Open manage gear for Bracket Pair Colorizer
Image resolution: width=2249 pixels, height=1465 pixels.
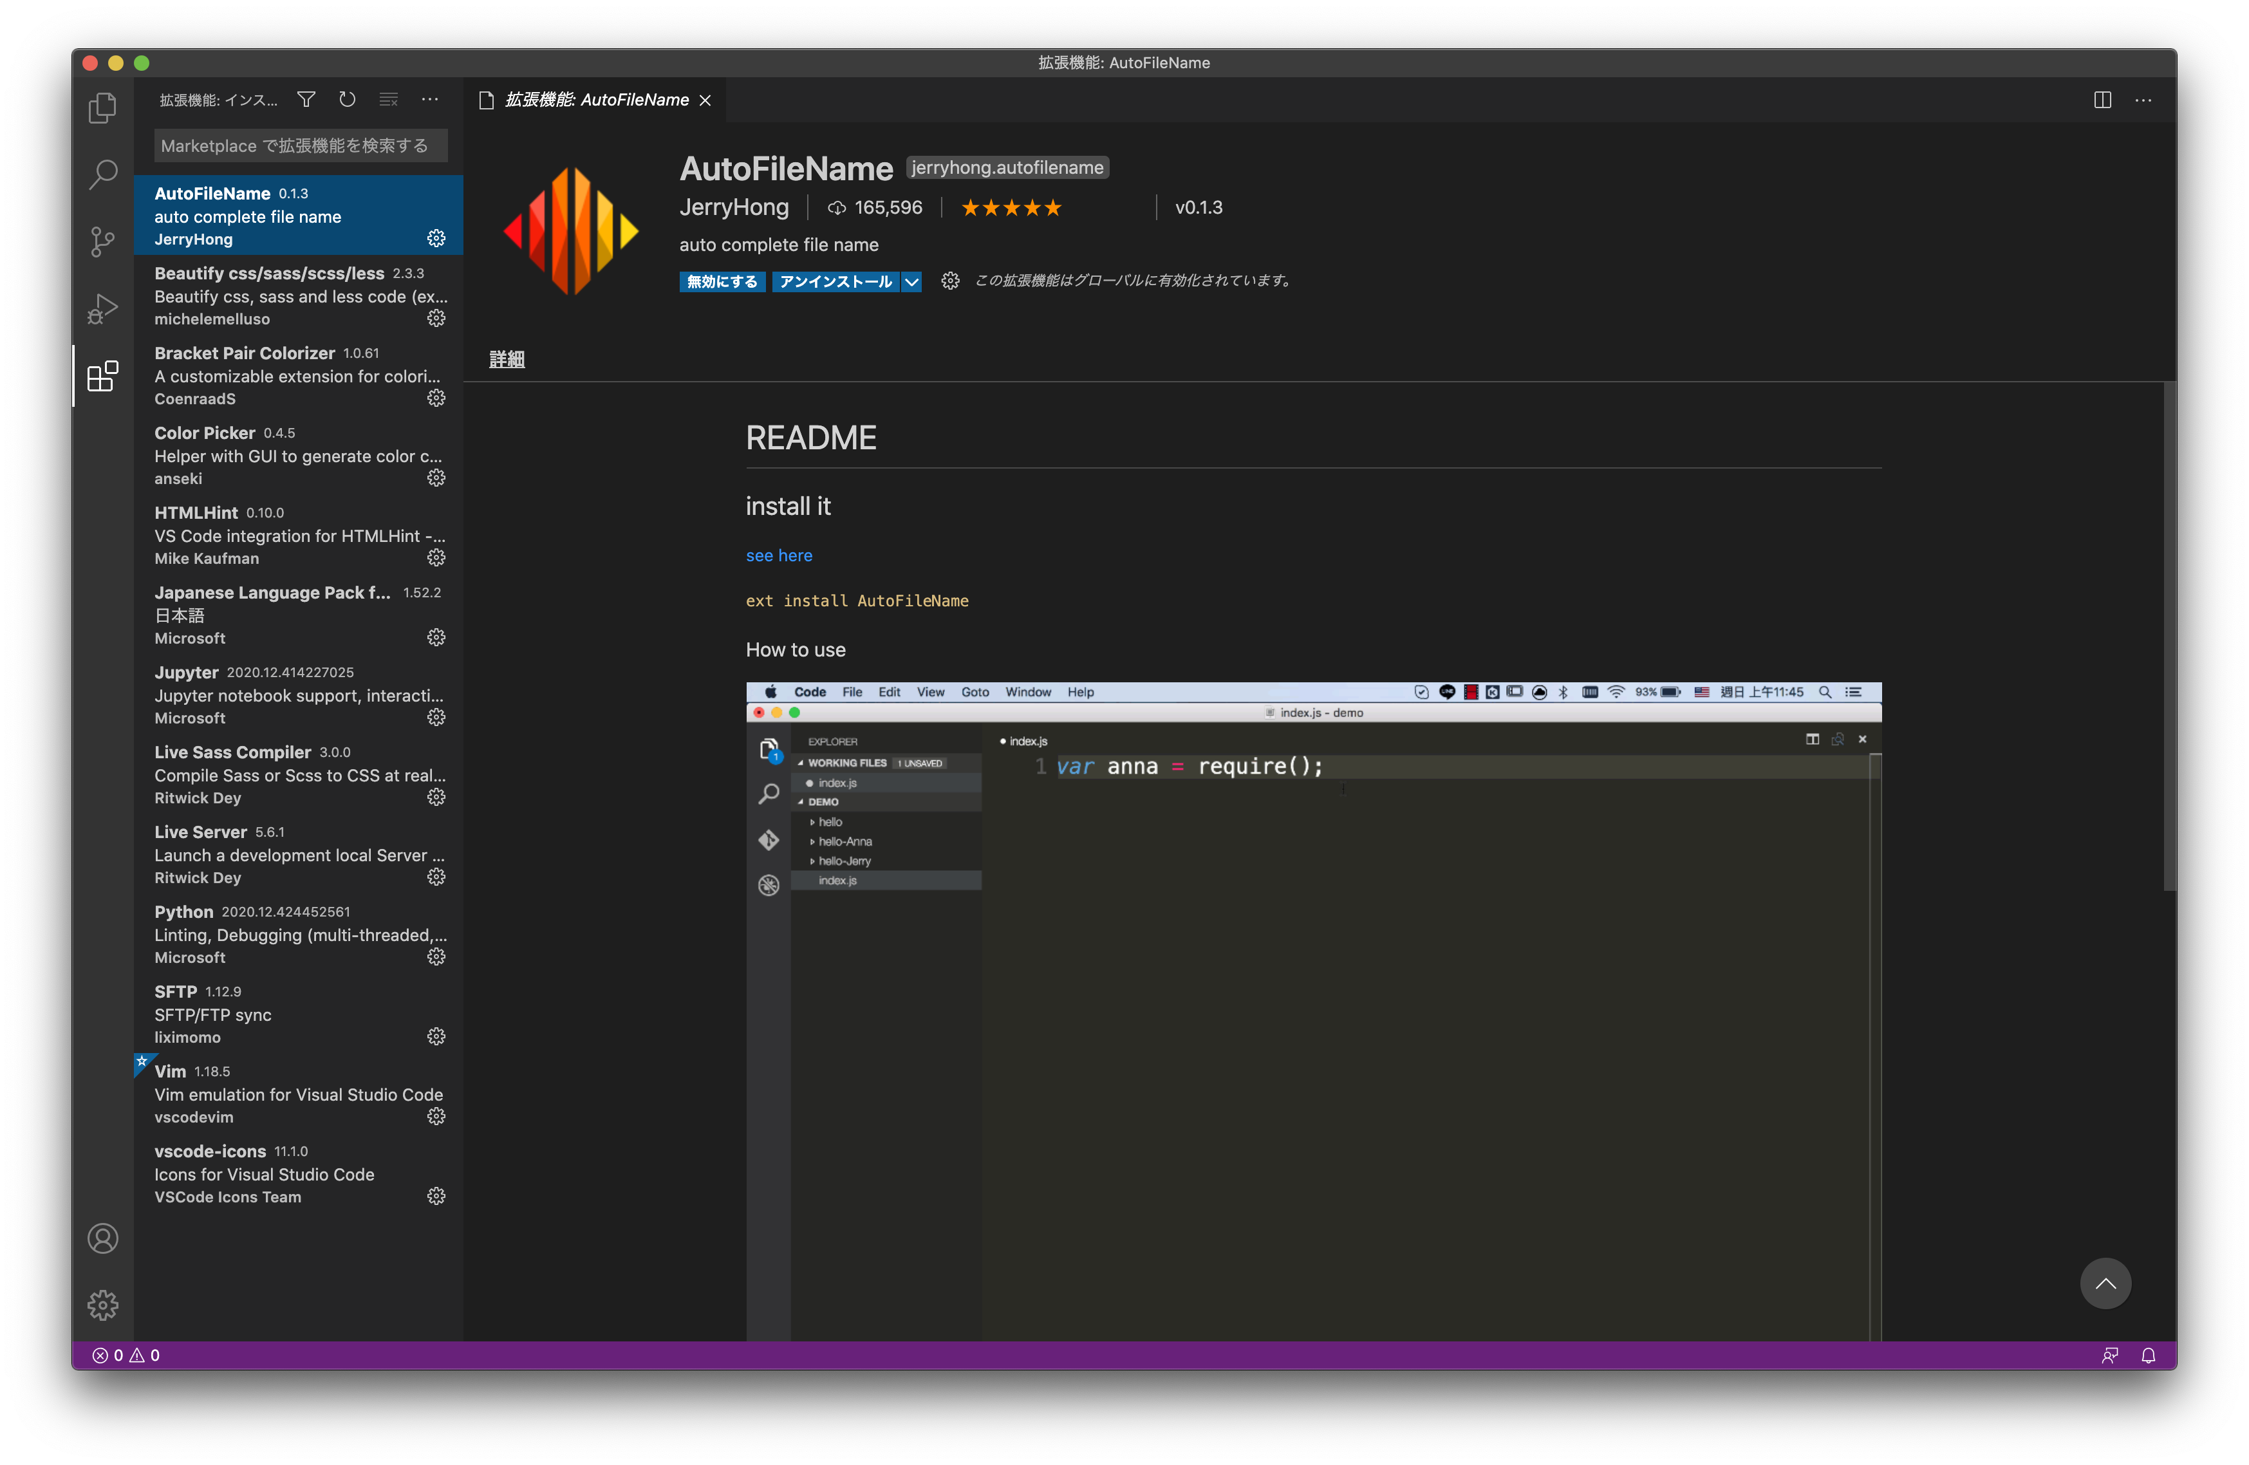(x=436, y=398)
